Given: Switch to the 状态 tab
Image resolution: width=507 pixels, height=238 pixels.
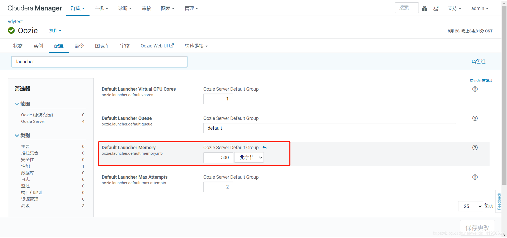Looking at the screenshot, I should (18, 46).
